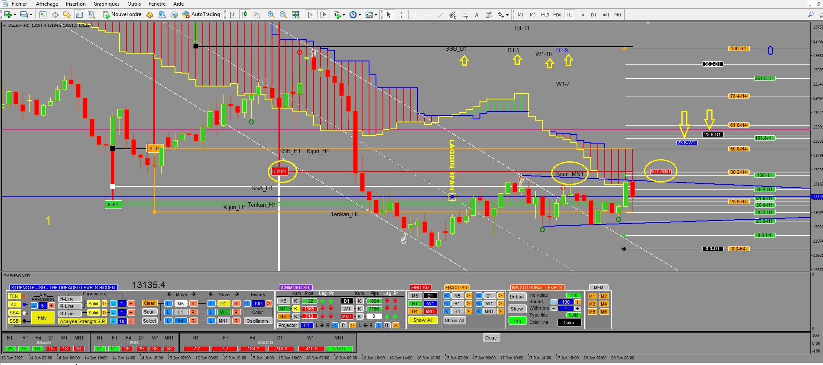Expand the arrows objects dropdown
The image size is (823, 365).
507,15
